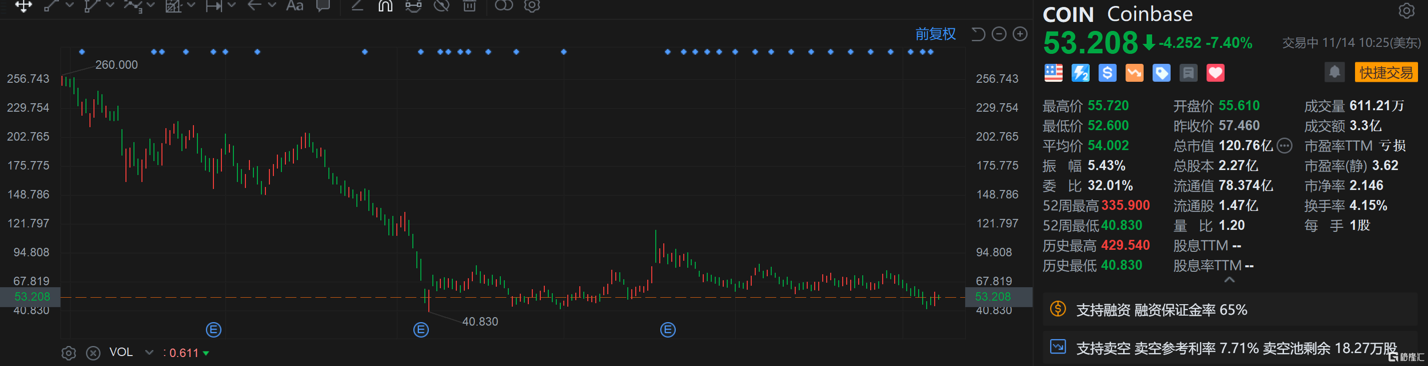Image resolution: width=1428 pixels, height=366 pixels.
Task: Zoom out the chart with minus button
Action: tap(999, 34)
